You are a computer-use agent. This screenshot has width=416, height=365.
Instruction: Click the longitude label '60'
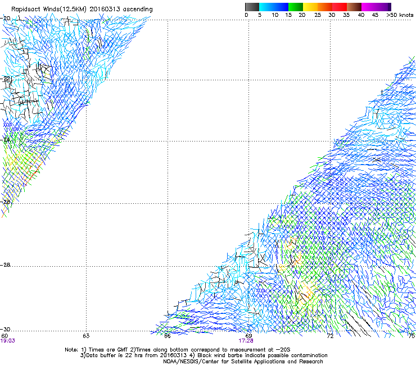4,336
